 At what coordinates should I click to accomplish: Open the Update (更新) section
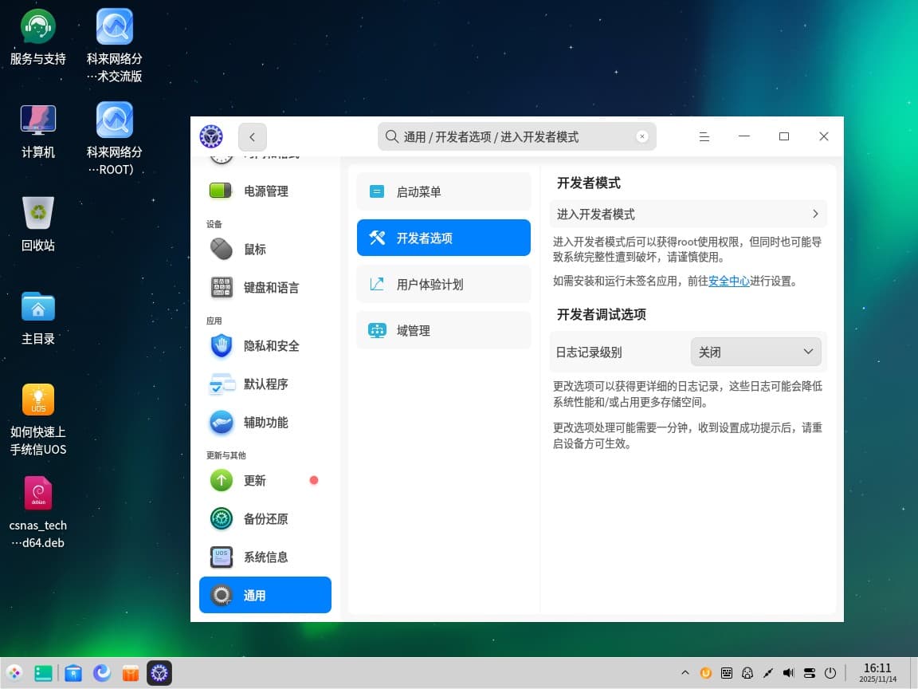point(255,481)
